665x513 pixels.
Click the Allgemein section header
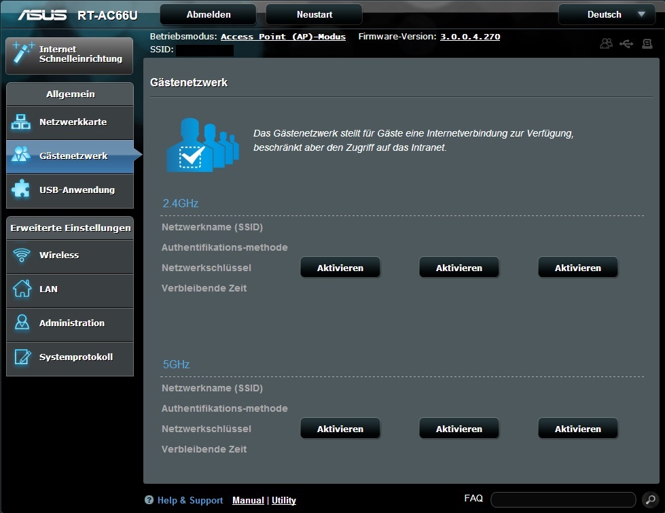[70, 94]
